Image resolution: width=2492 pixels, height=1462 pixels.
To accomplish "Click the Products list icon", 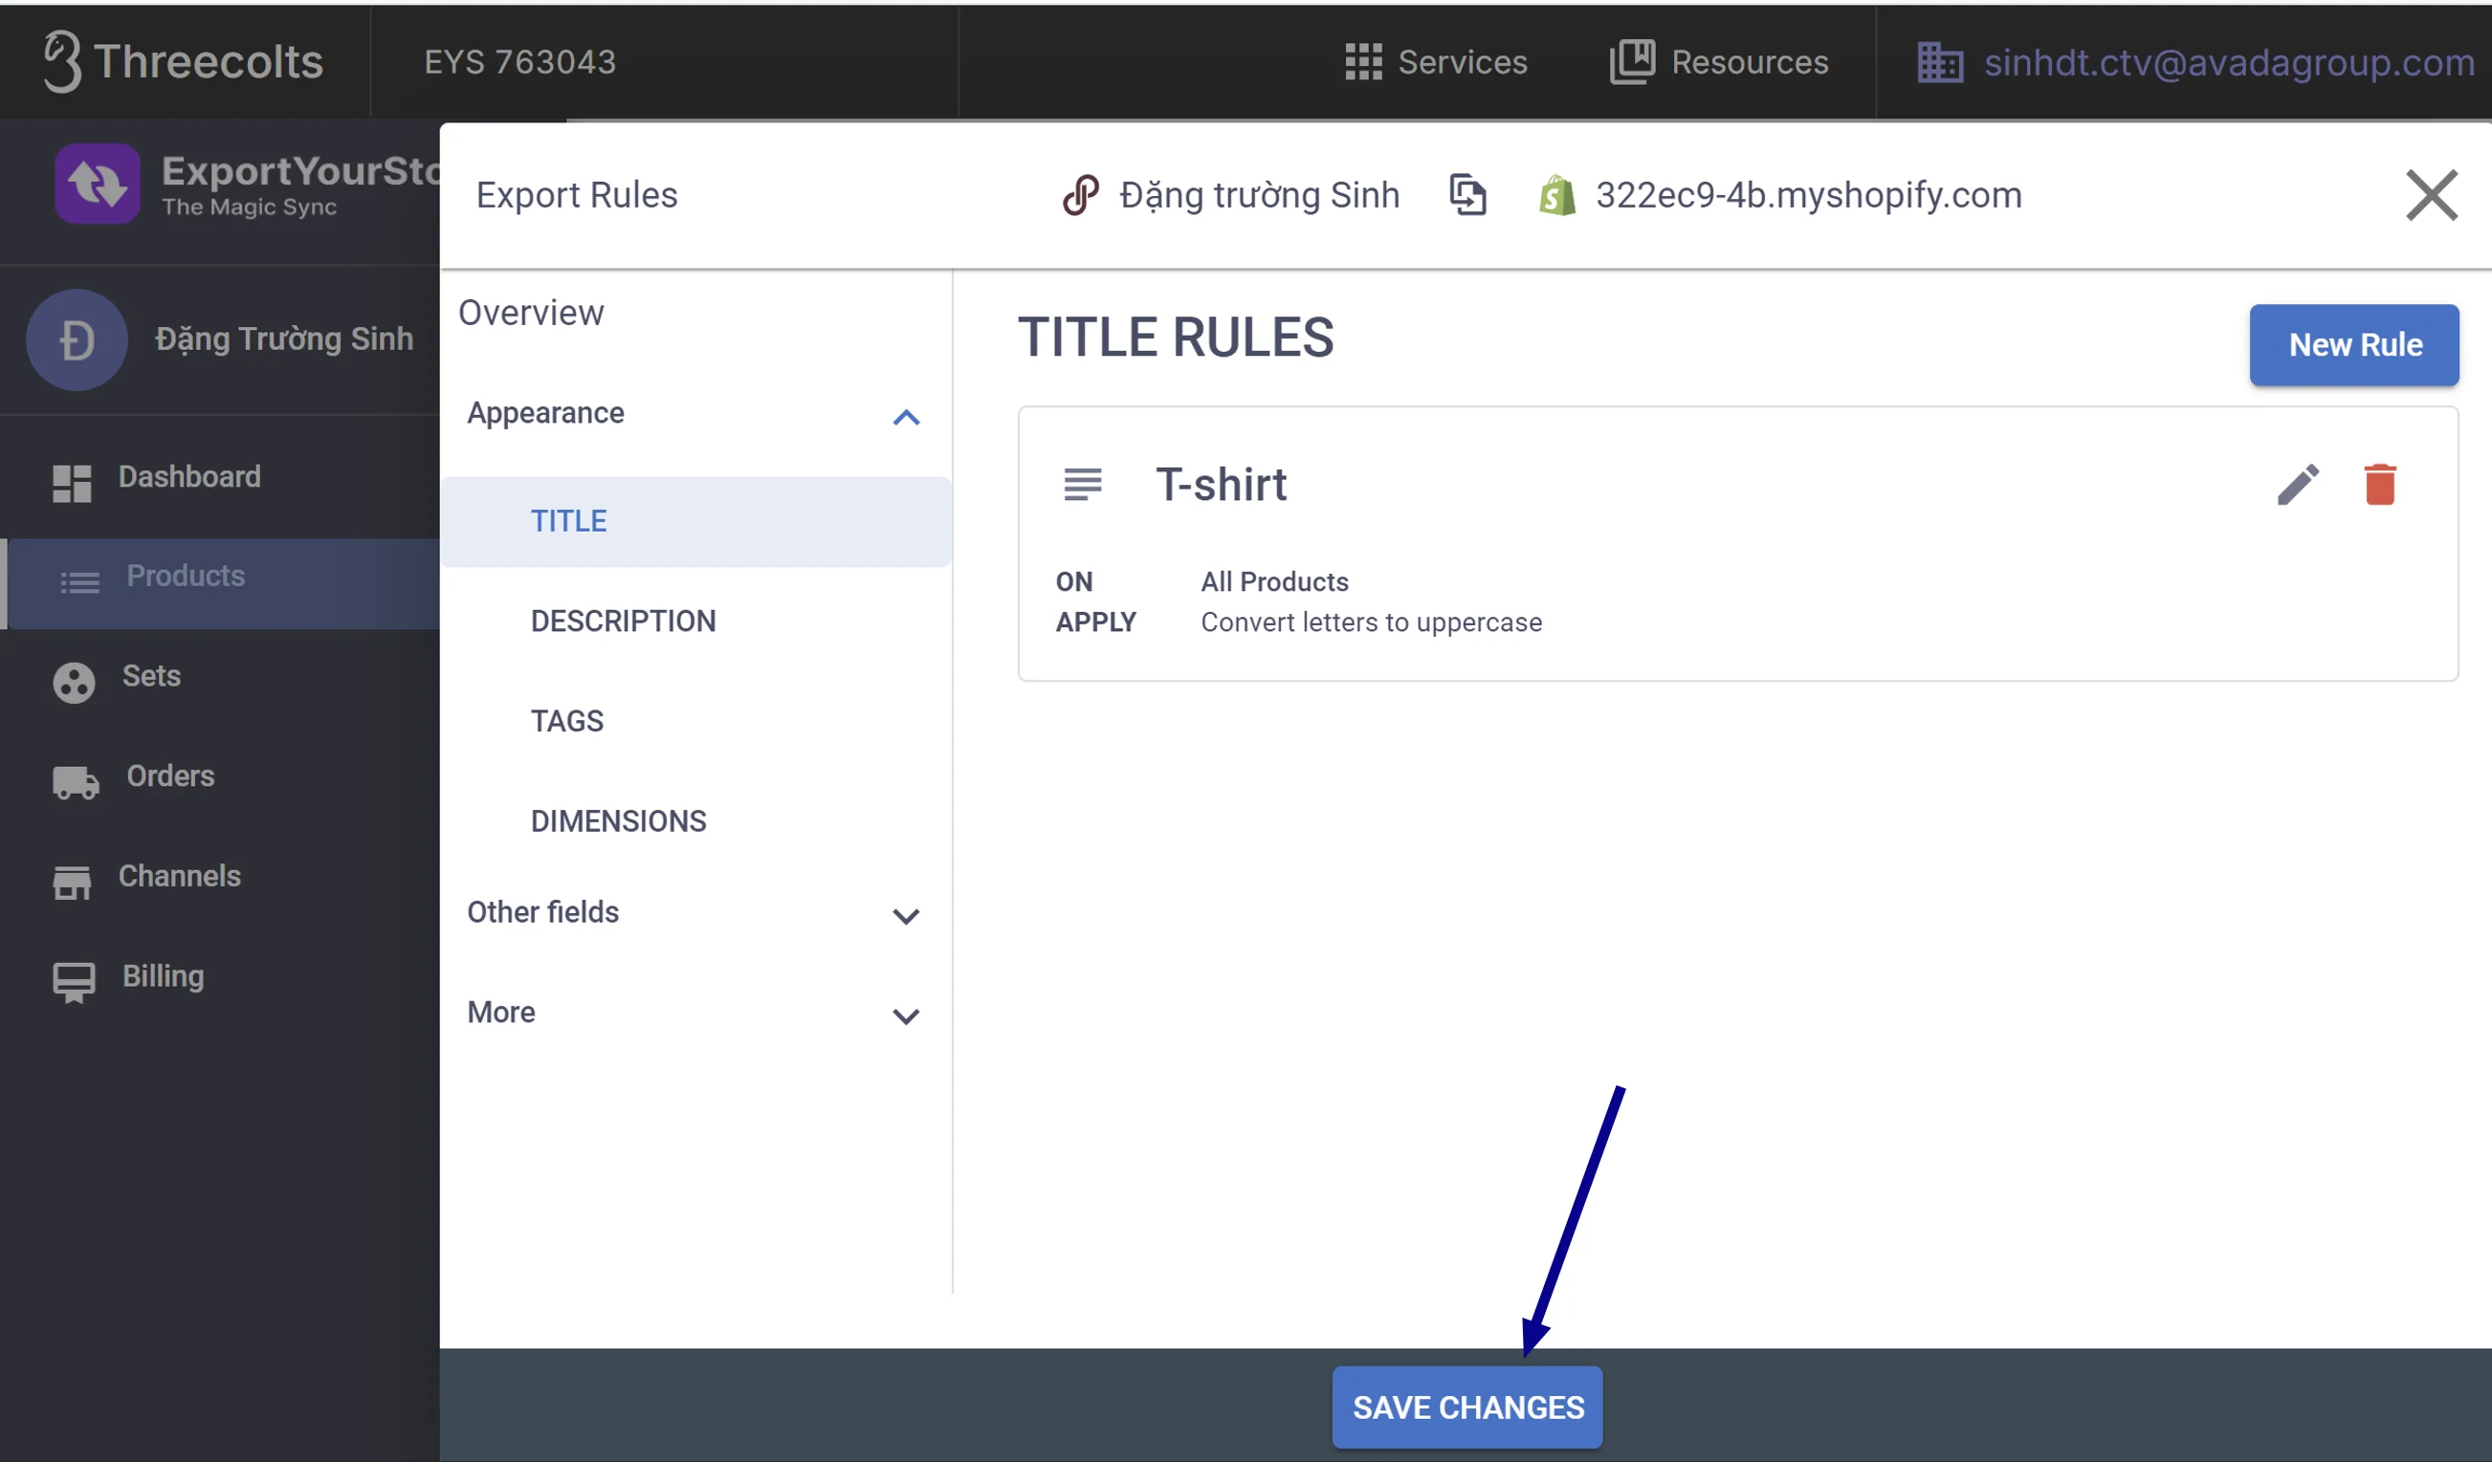I will point(79,582).
